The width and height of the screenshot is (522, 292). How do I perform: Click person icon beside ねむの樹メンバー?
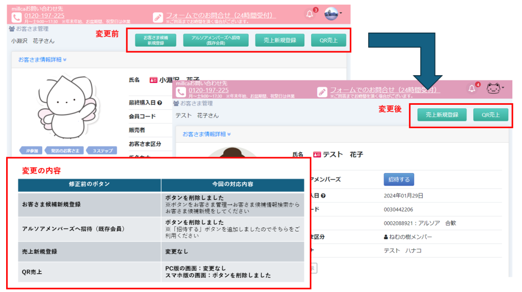[386, 237]
